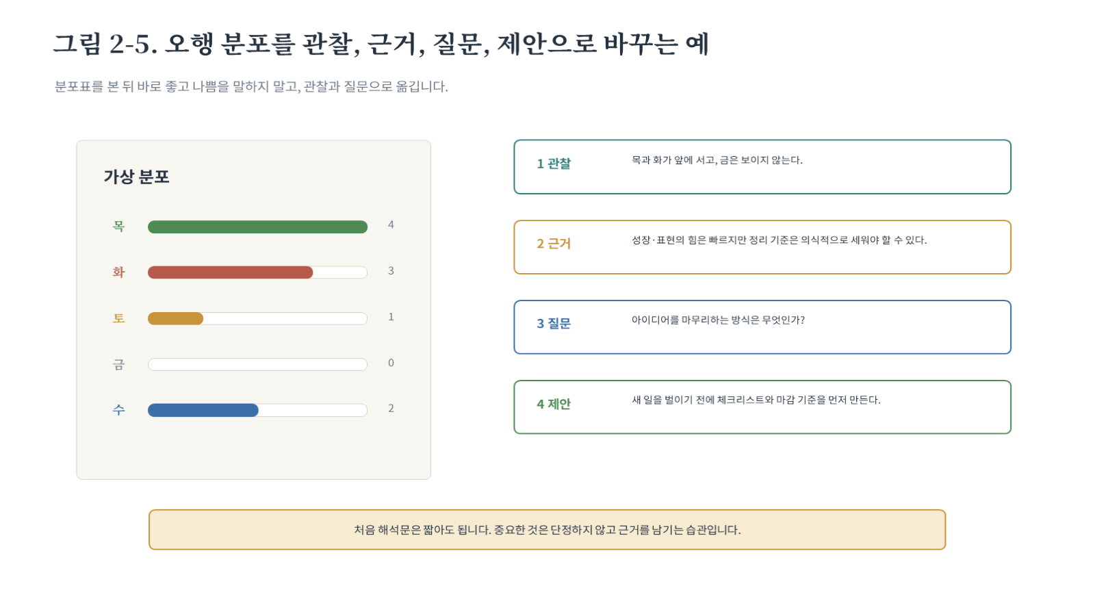The height and width of the screenshot is (616, 1095).
Task: Click the green 목 distribution bar
Action: coord(257,227)
